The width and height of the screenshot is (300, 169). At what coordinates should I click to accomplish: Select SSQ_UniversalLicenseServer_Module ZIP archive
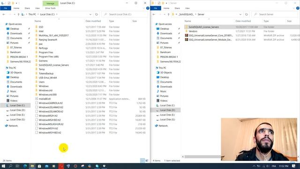pos(210,39)
